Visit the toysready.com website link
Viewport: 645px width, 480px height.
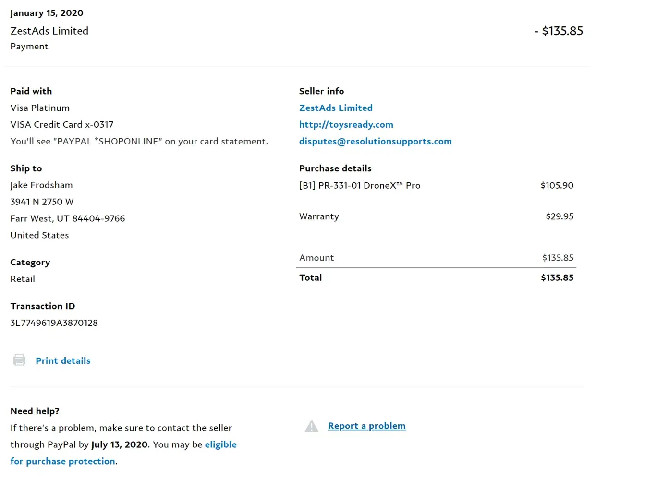pyautogui.click(x=346, y=125)
